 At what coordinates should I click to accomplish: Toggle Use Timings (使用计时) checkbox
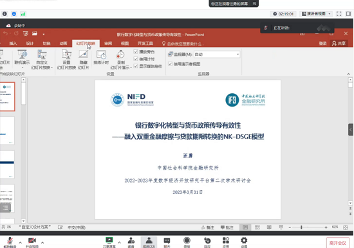click(x=135, y=59)
